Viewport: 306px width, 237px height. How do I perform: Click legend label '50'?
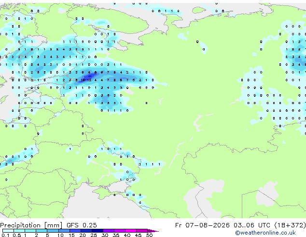pyautogui.click(x=149, y=235)
